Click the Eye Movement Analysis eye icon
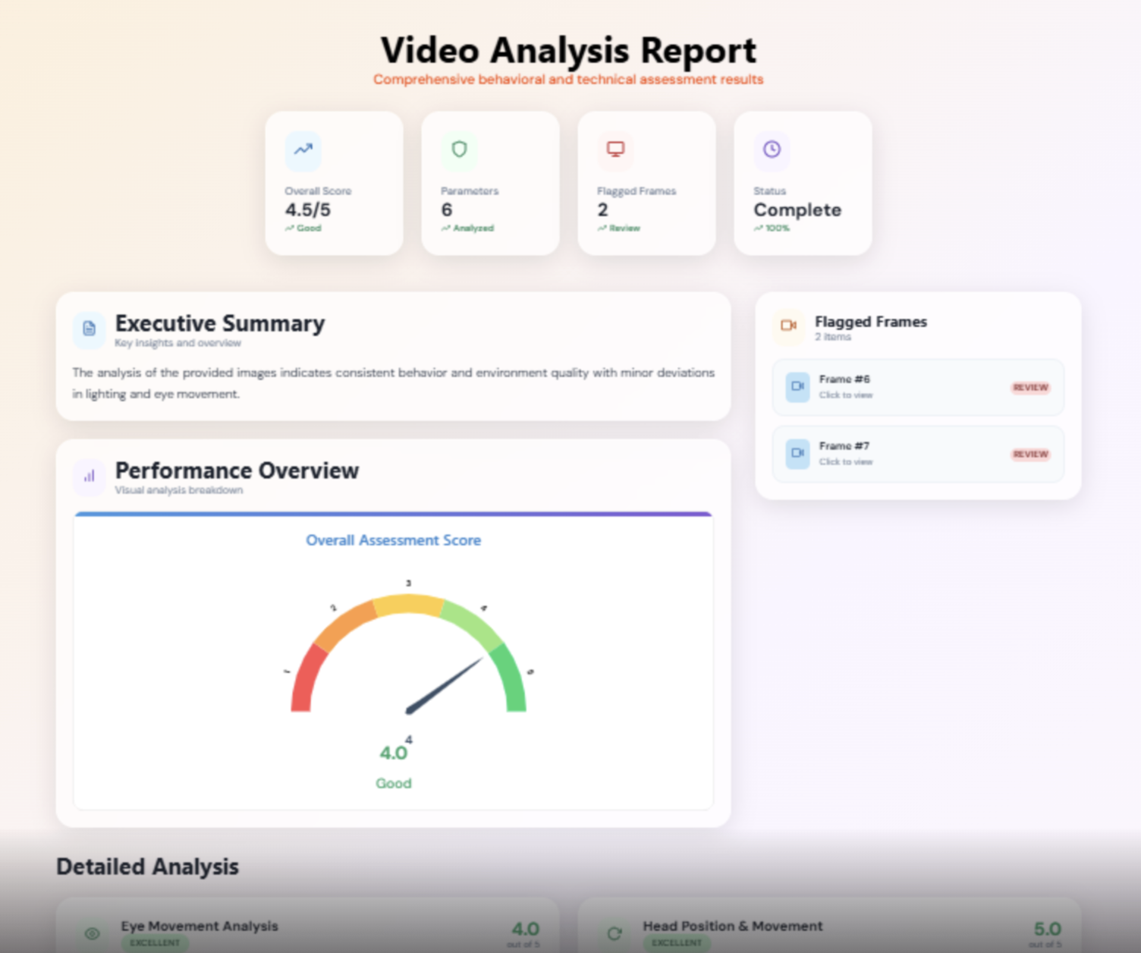Image resolution: width=1141 pixels, height=953 pixels. [91, 933]
